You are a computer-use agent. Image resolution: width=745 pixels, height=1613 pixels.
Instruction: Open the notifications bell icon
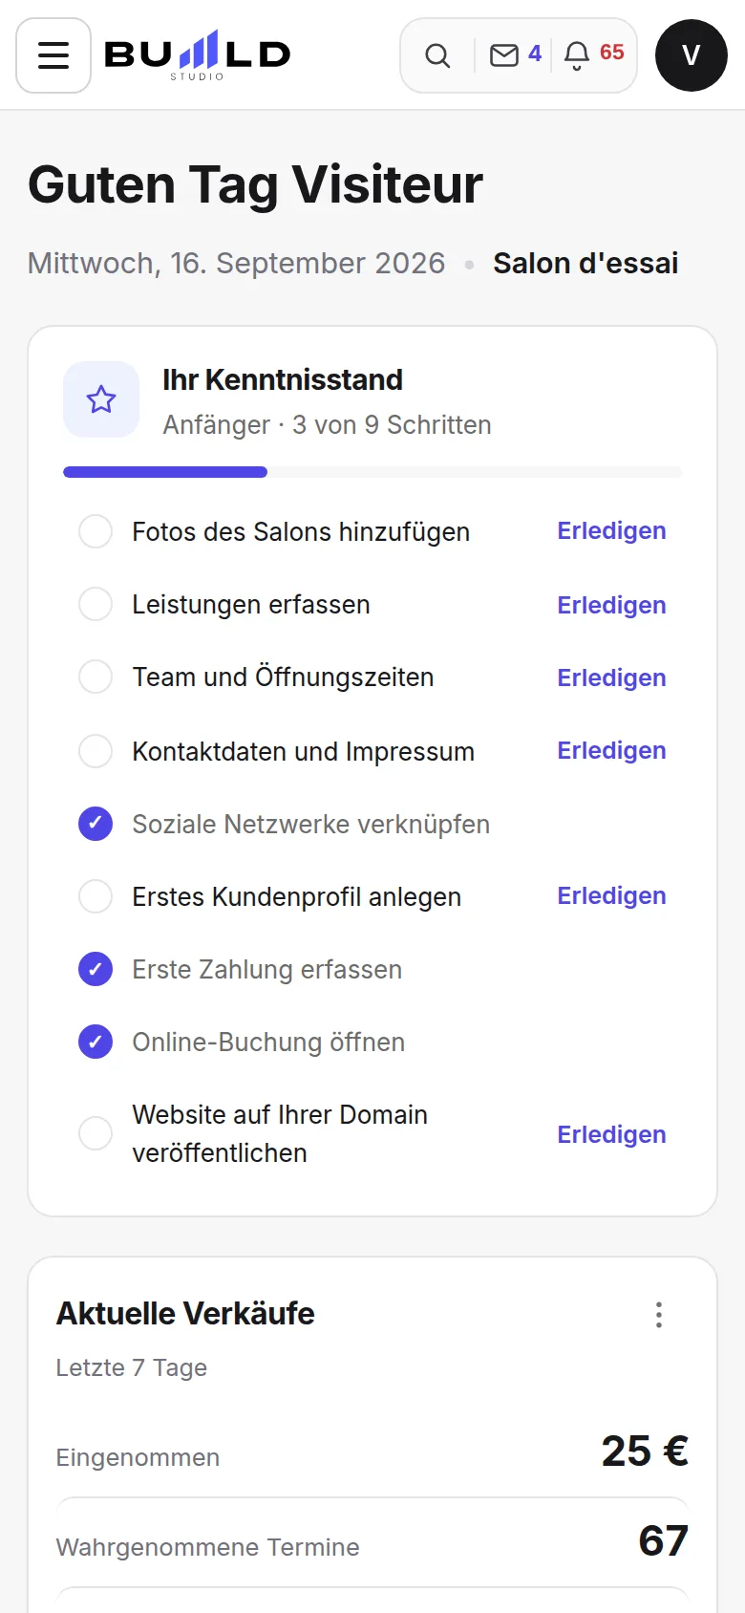tap(593, 54)
